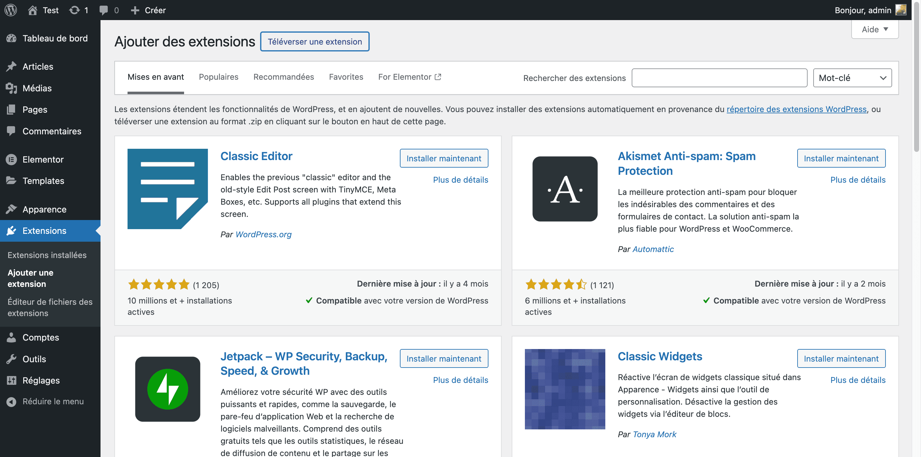This screenshot has height=457, width=921.
Task: Click the Pages sidebar icon
Action: pos(11,109)
